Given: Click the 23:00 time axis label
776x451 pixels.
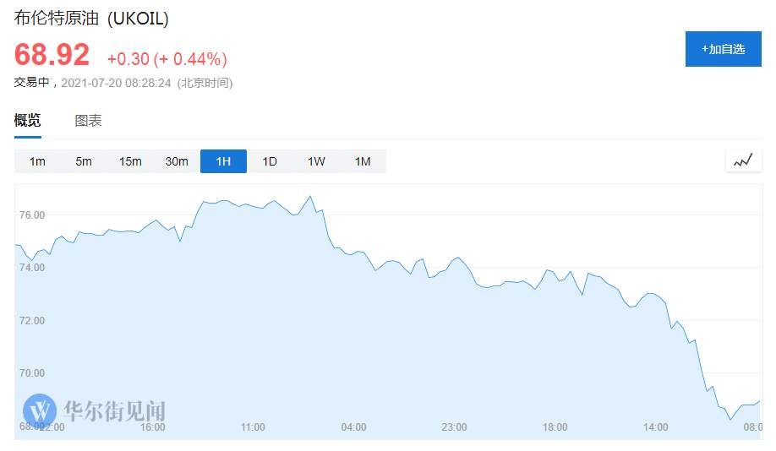Looking at the screenshot, I should (x=454, y=427).
